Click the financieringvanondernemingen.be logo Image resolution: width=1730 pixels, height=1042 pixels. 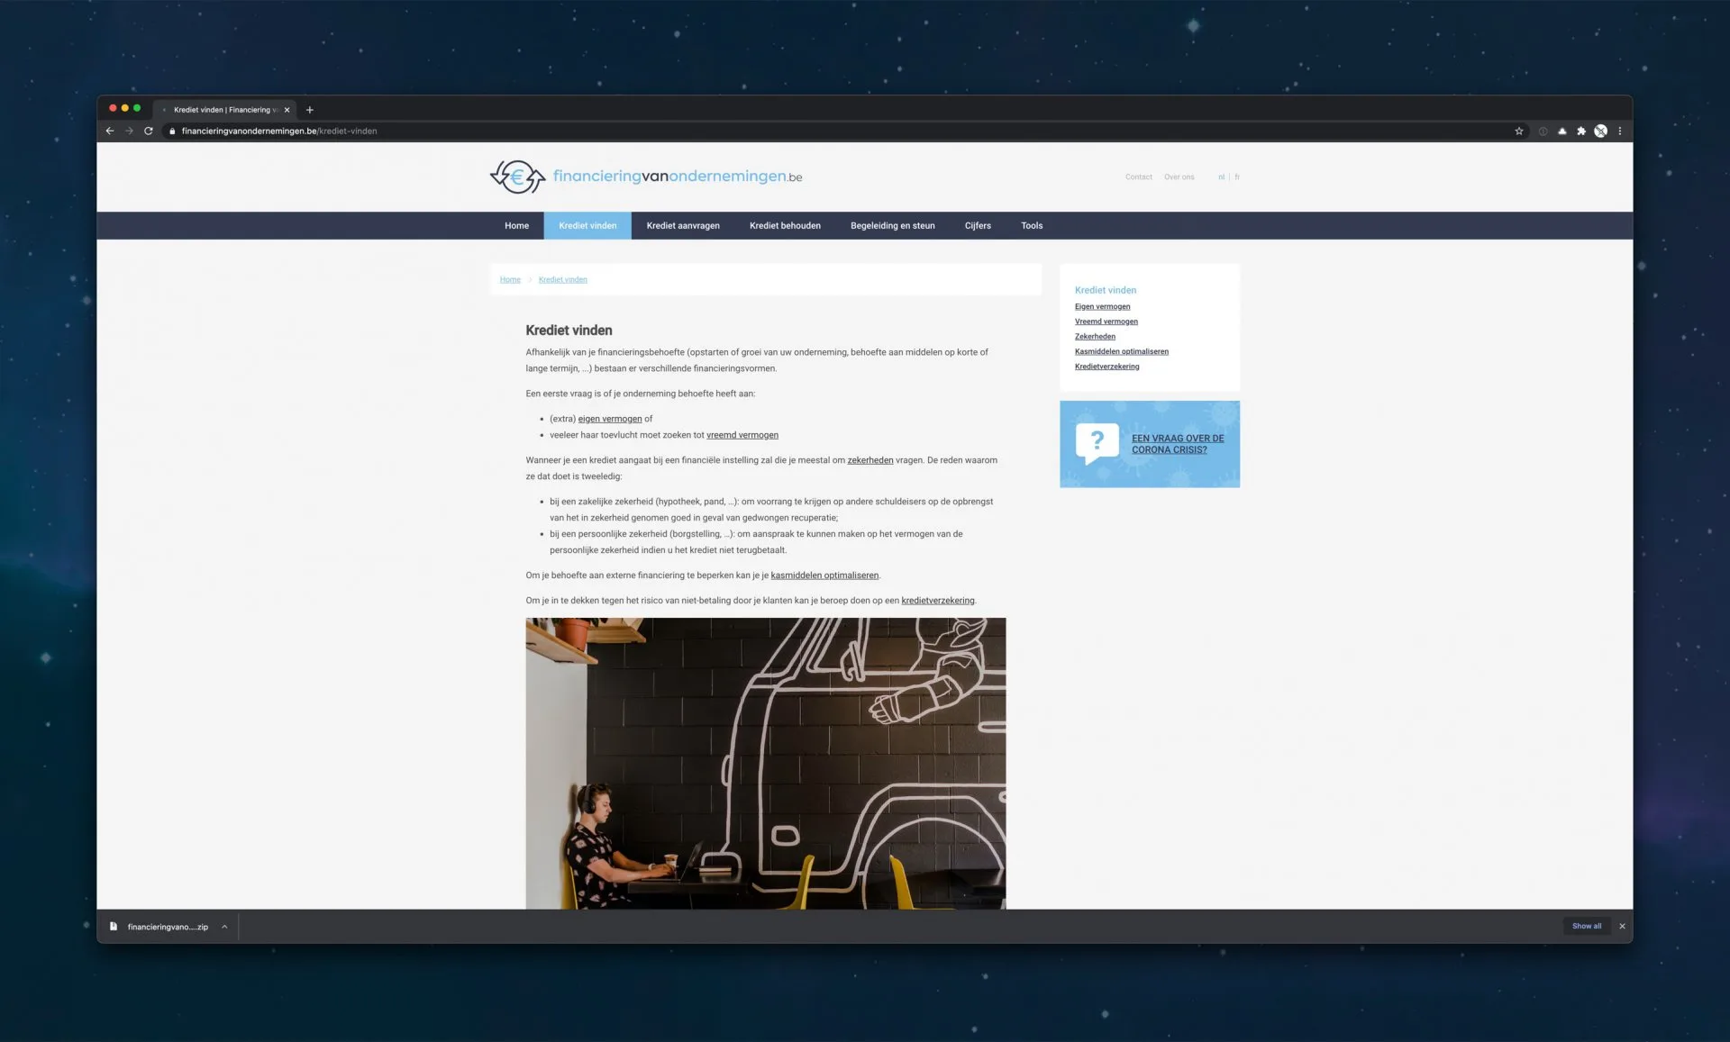pos(645,177)
